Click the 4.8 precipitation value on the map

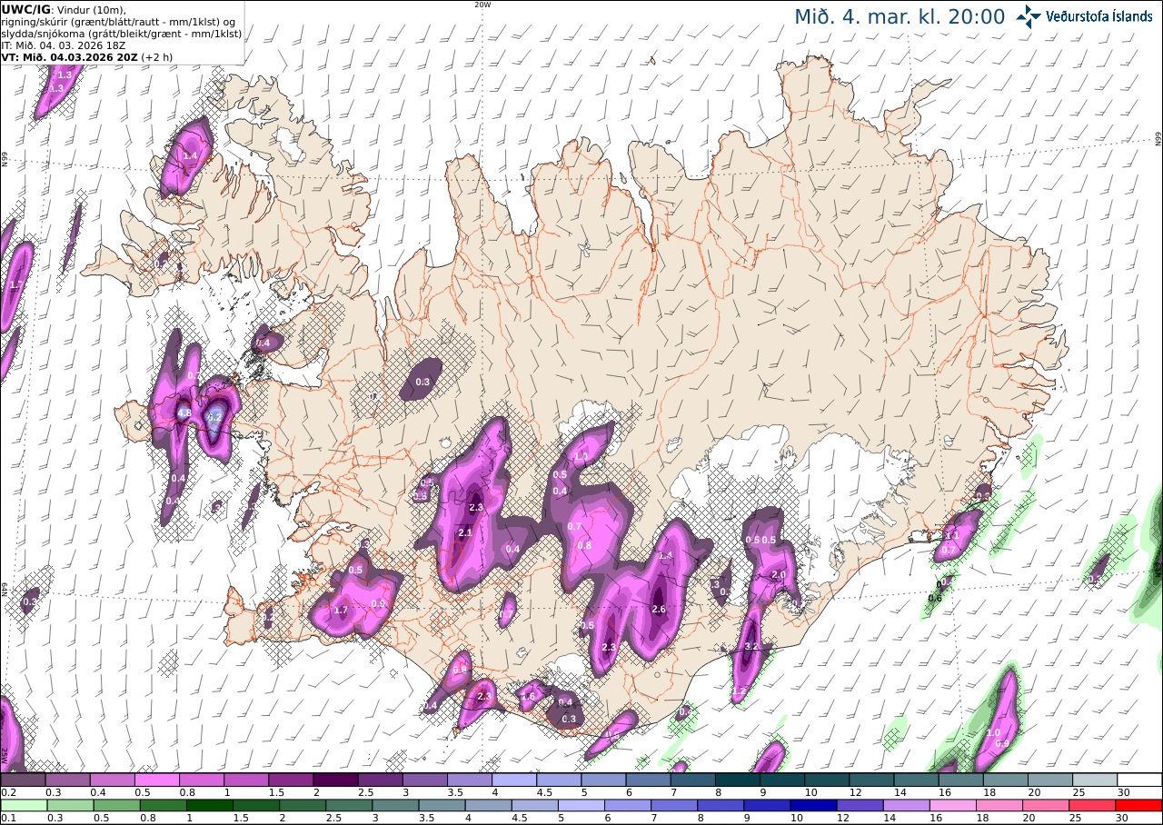[x=184, y=412]
